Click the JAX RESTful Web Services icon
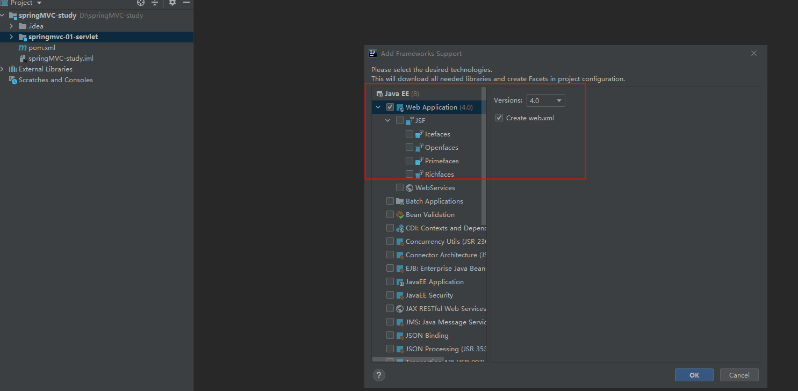This screenshot has height=391, width=798. point(400,309)
